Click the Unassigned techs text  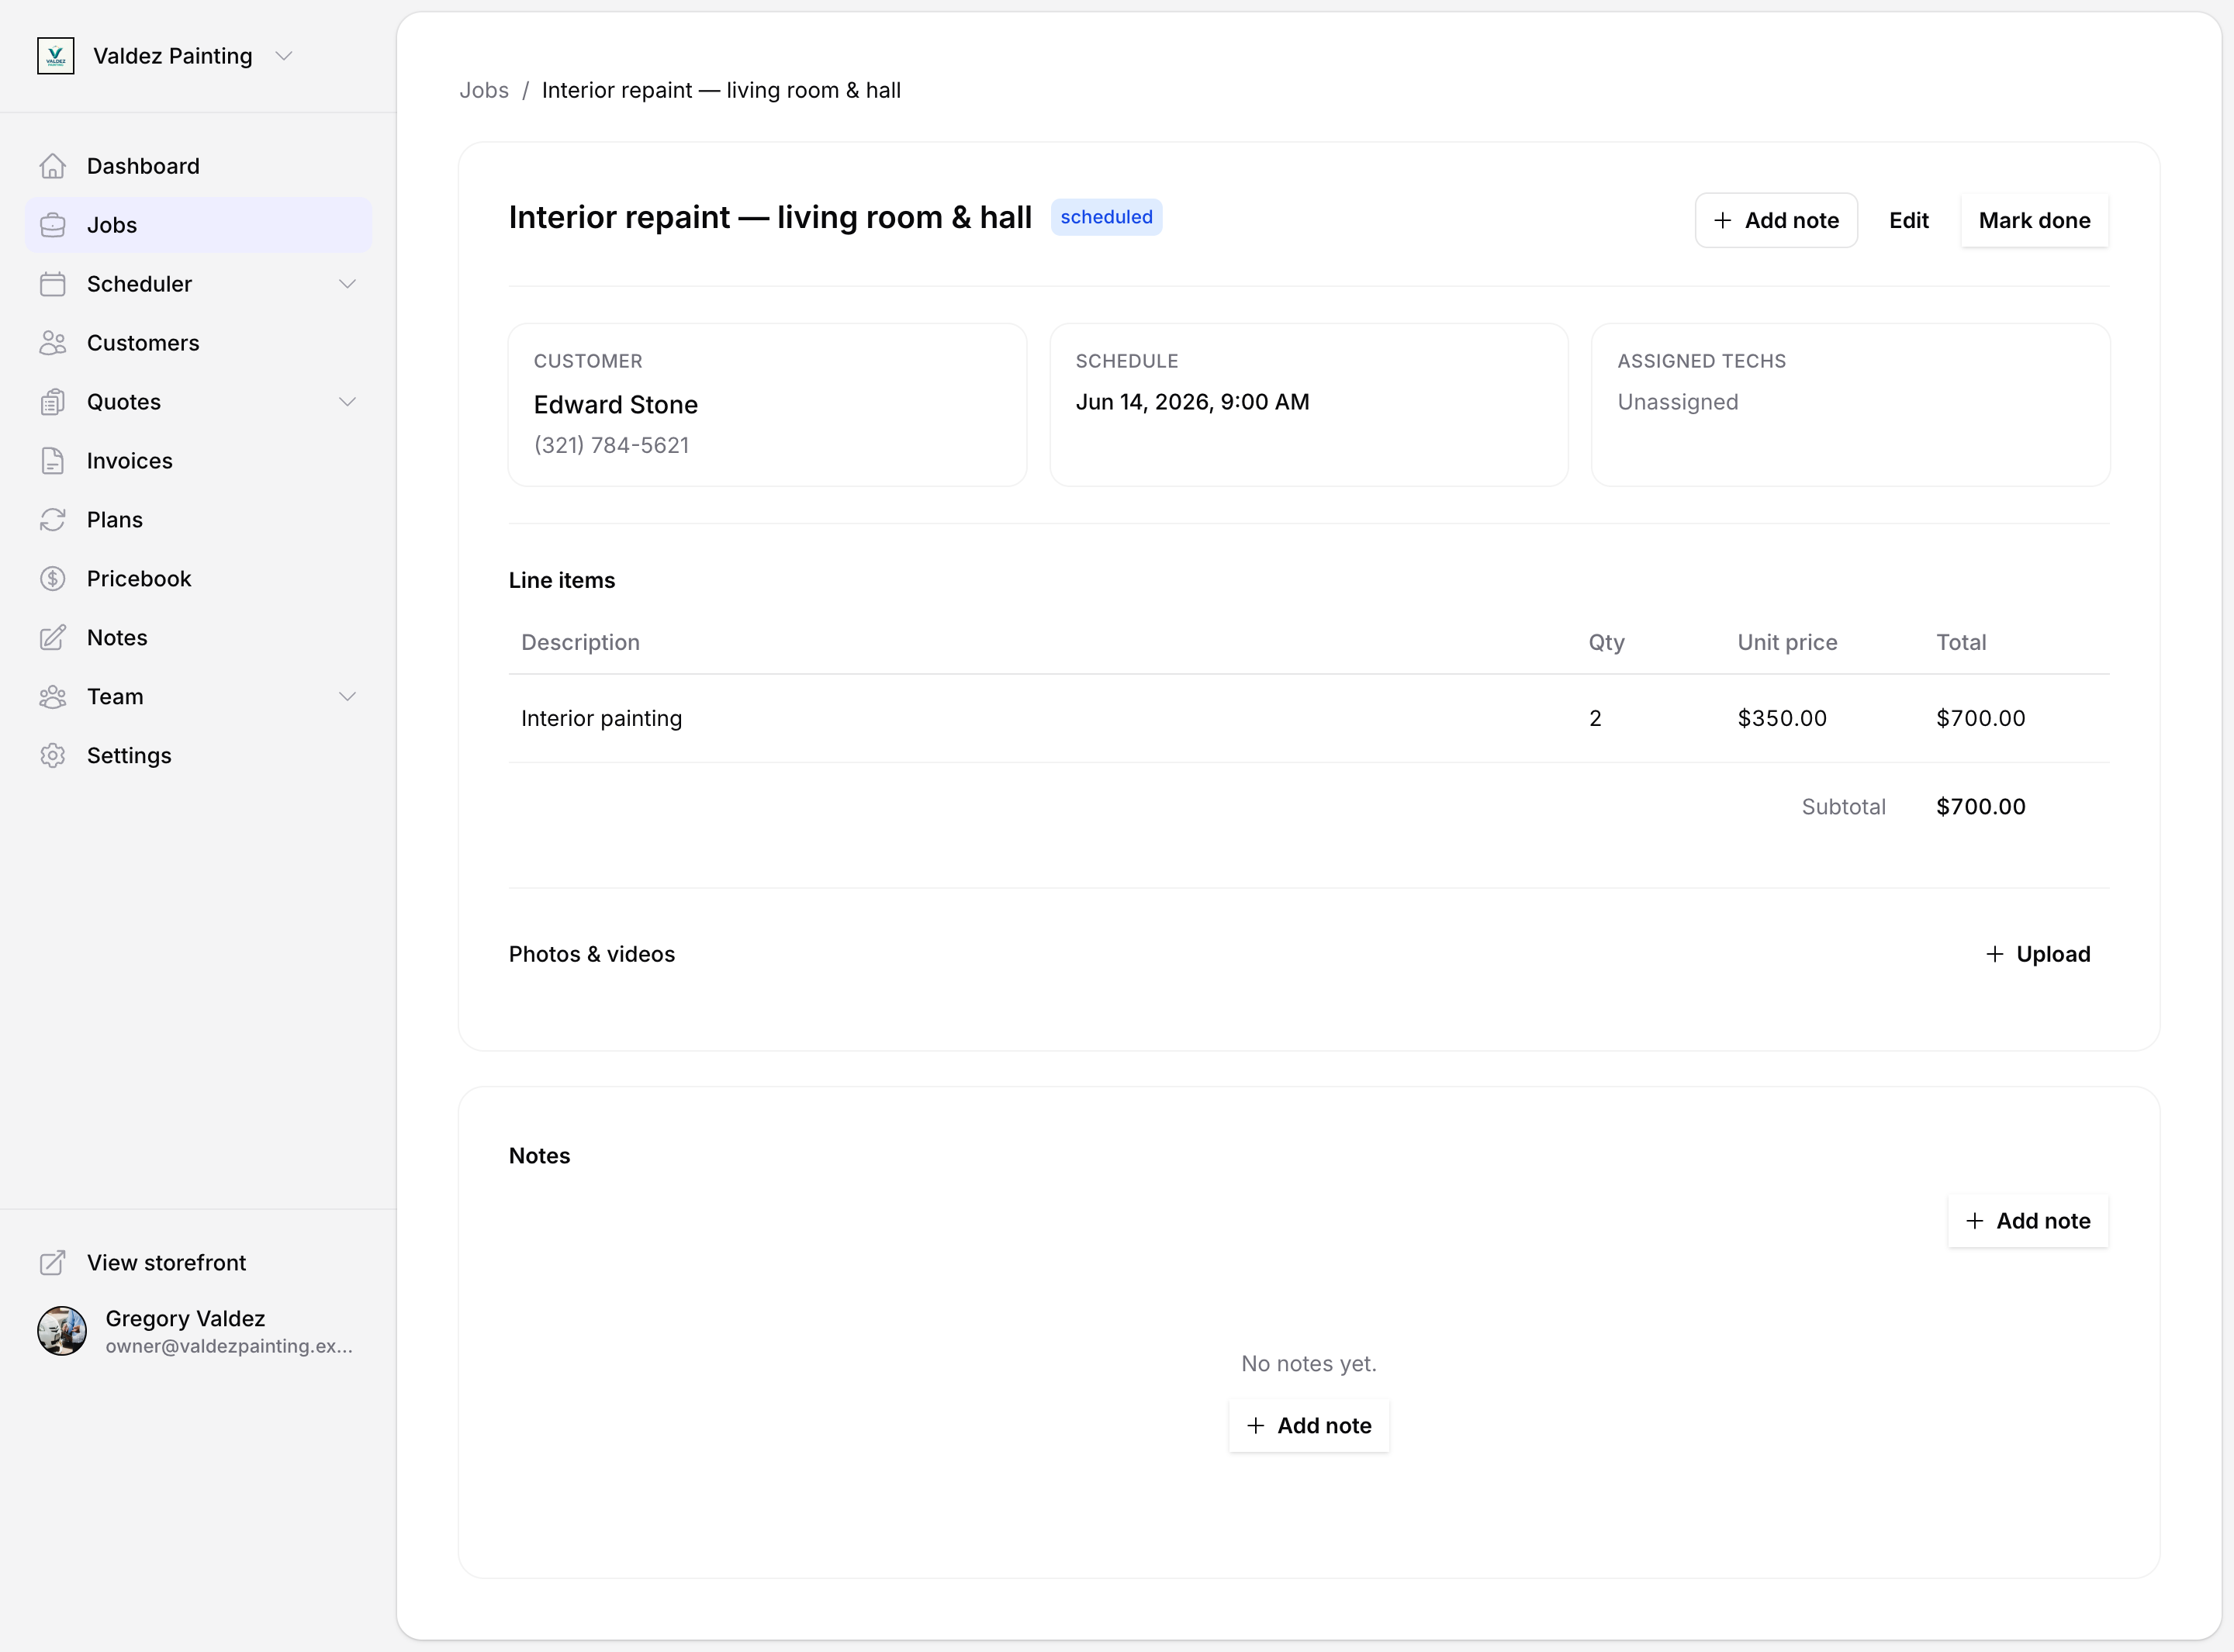click(x=1678, y=402)
